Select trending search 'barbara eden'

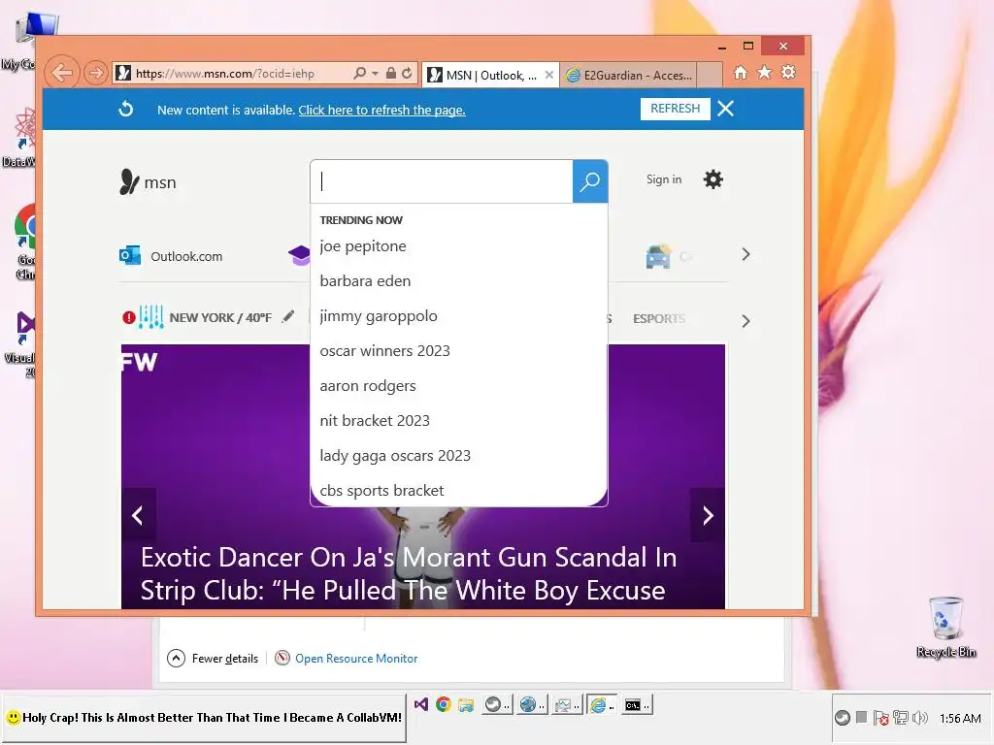tap(365, 280)
